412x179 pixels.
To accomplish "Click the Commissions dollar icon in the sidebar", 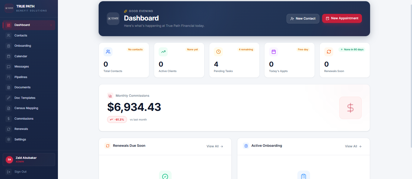I will point(8,118).
